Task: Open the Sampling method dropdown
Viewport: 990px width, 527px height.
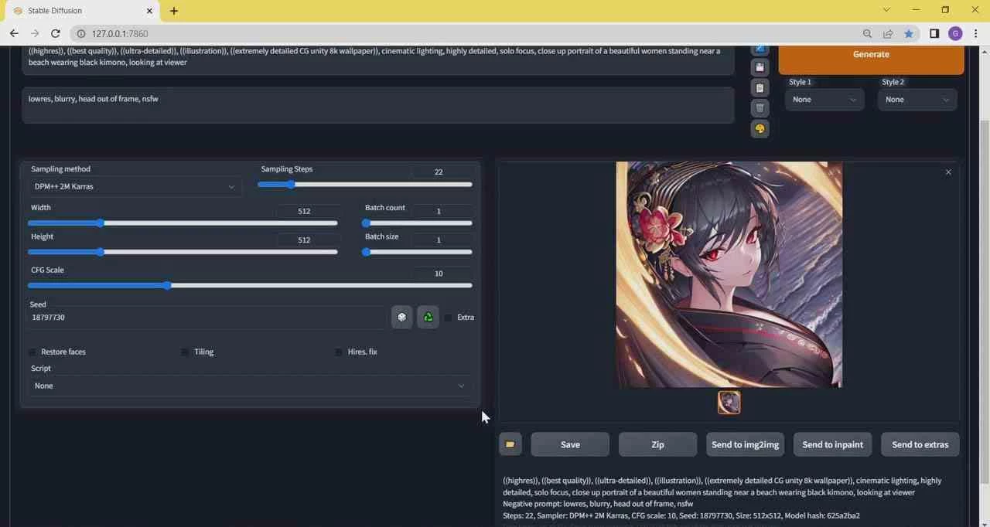Action: point(134,186)
